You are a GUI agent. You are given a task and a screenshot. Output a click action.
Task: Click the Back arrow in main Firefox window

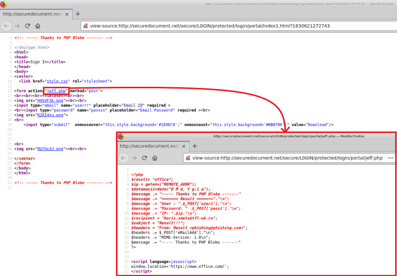[x=7, y=26]
